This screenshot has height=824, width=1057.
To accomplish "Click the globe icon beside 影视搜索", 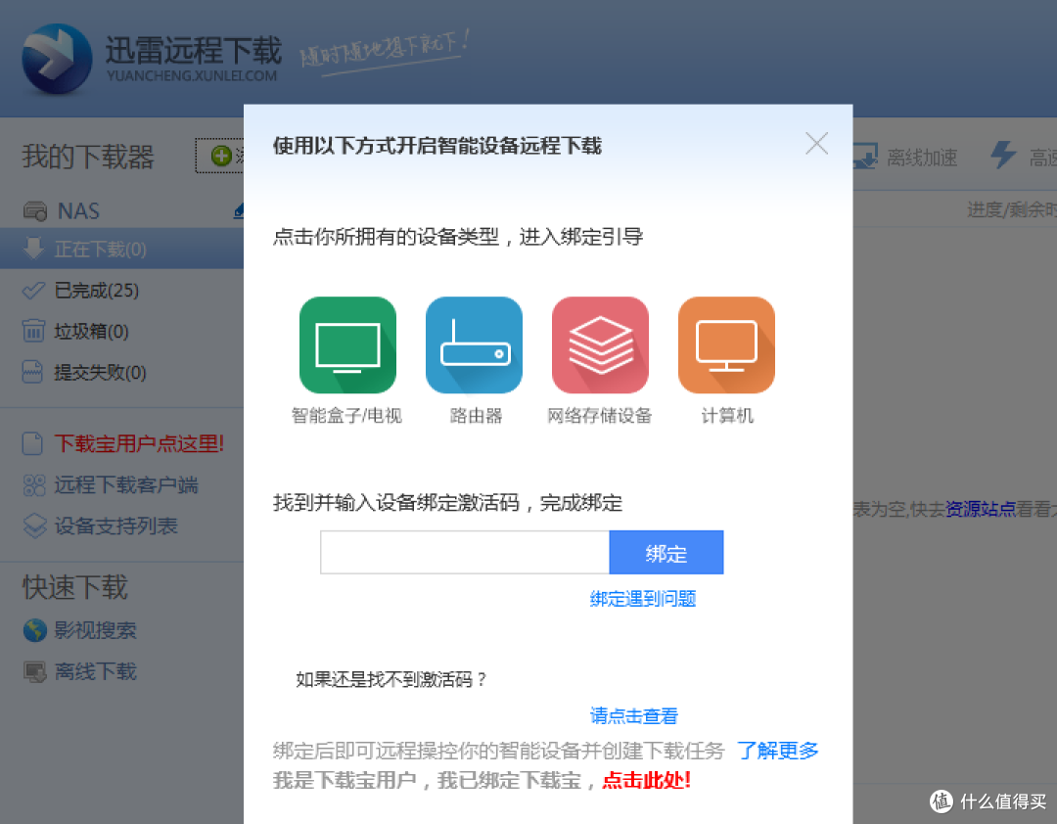I will pos(35,630).
